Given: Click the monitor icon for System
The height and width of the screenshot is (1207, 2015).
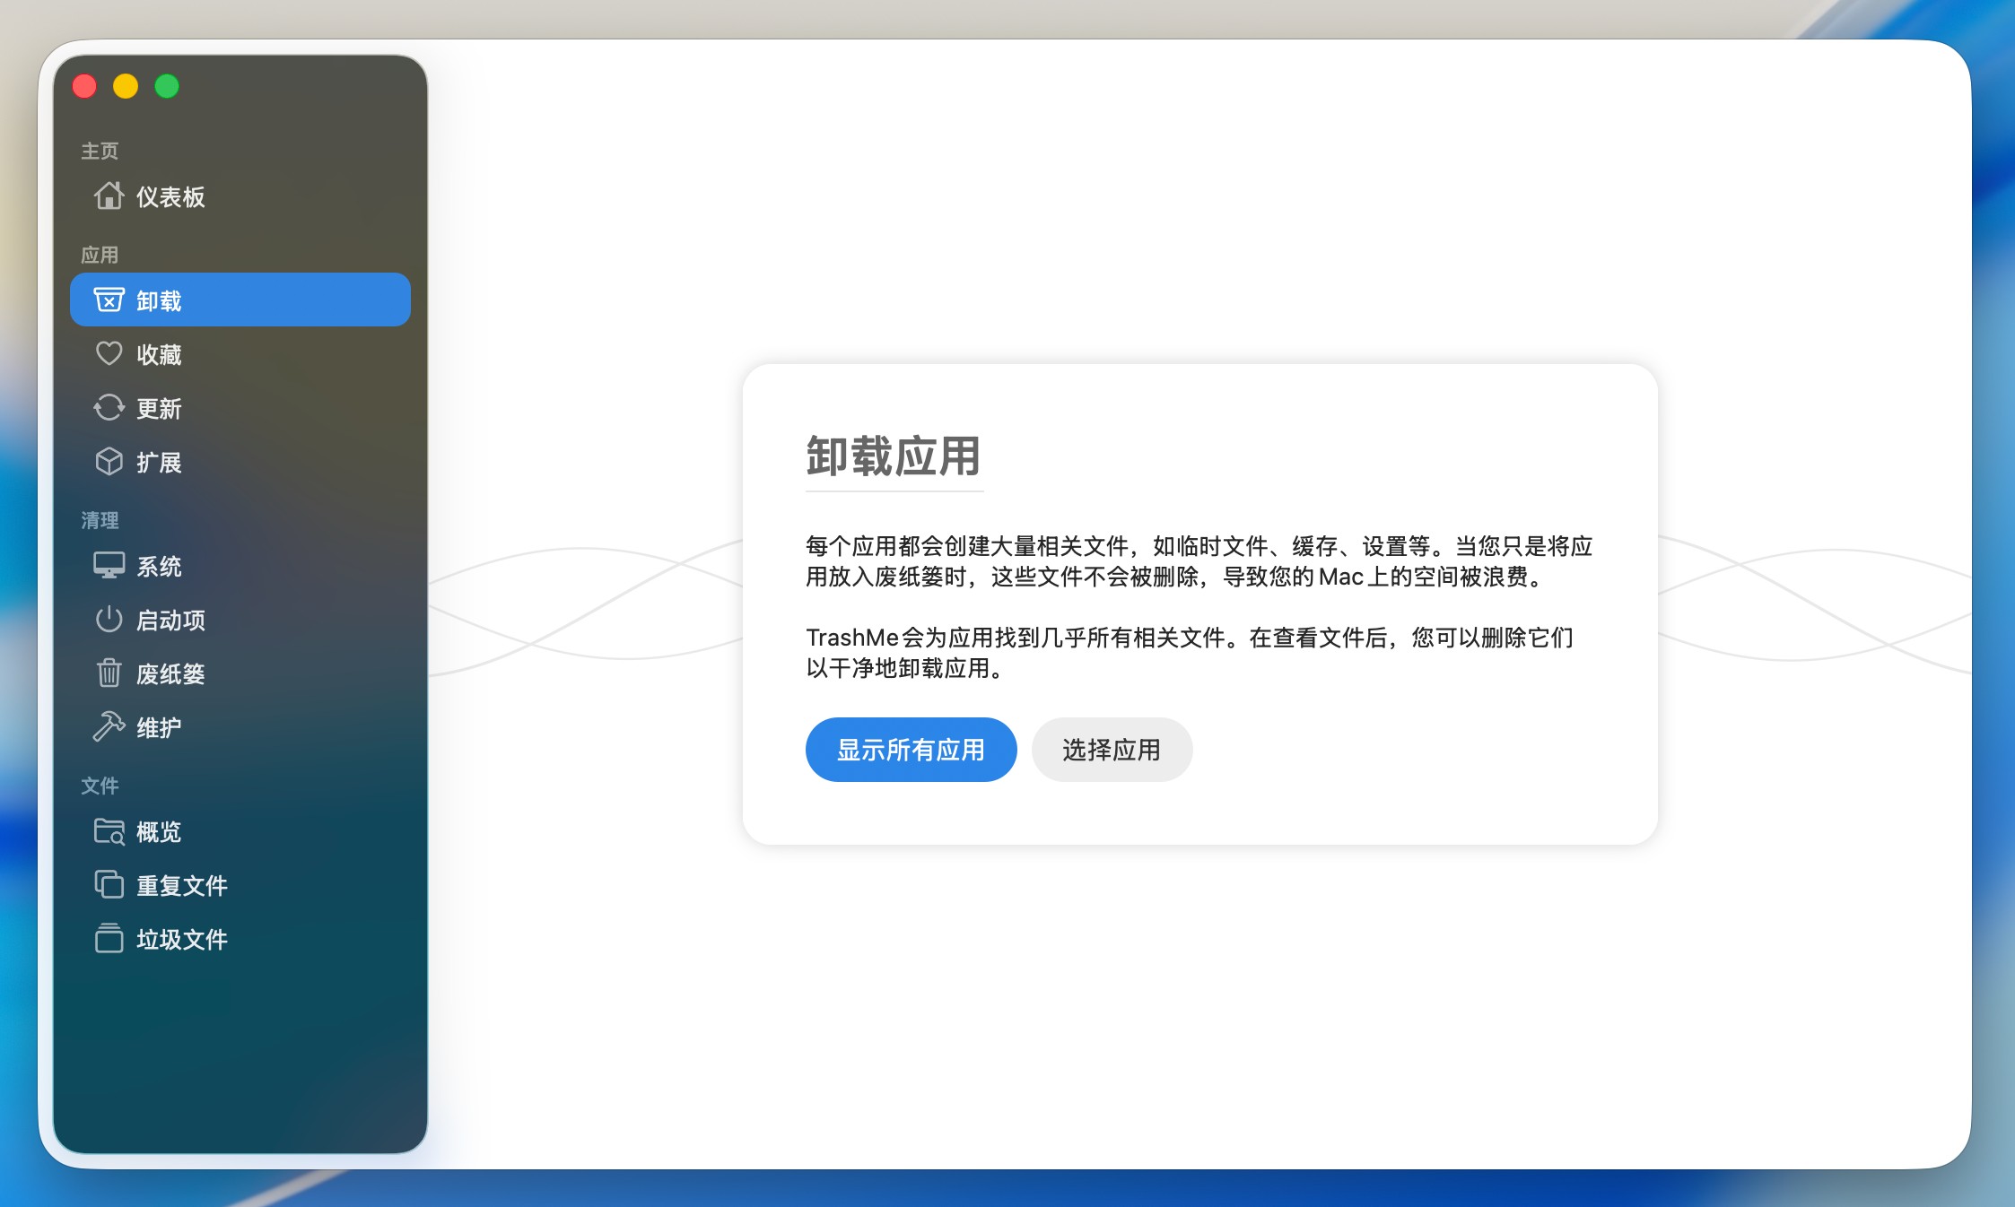Looking at the screenshot, I should (x=109, y=565).
